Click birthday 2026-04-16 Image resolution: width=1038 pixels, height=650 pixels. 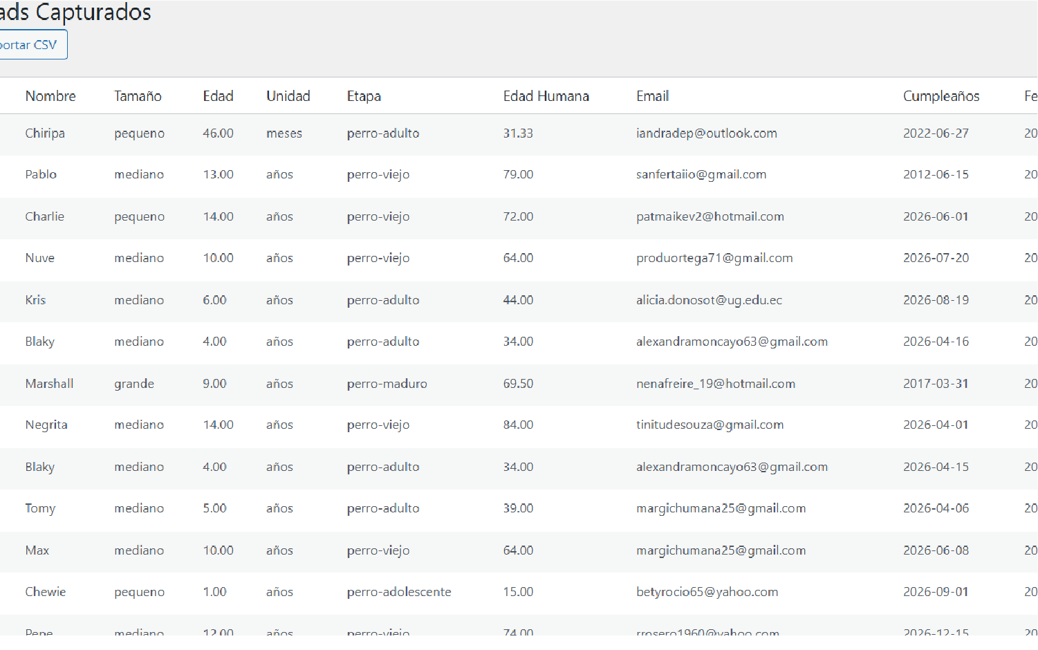point(936,342)
